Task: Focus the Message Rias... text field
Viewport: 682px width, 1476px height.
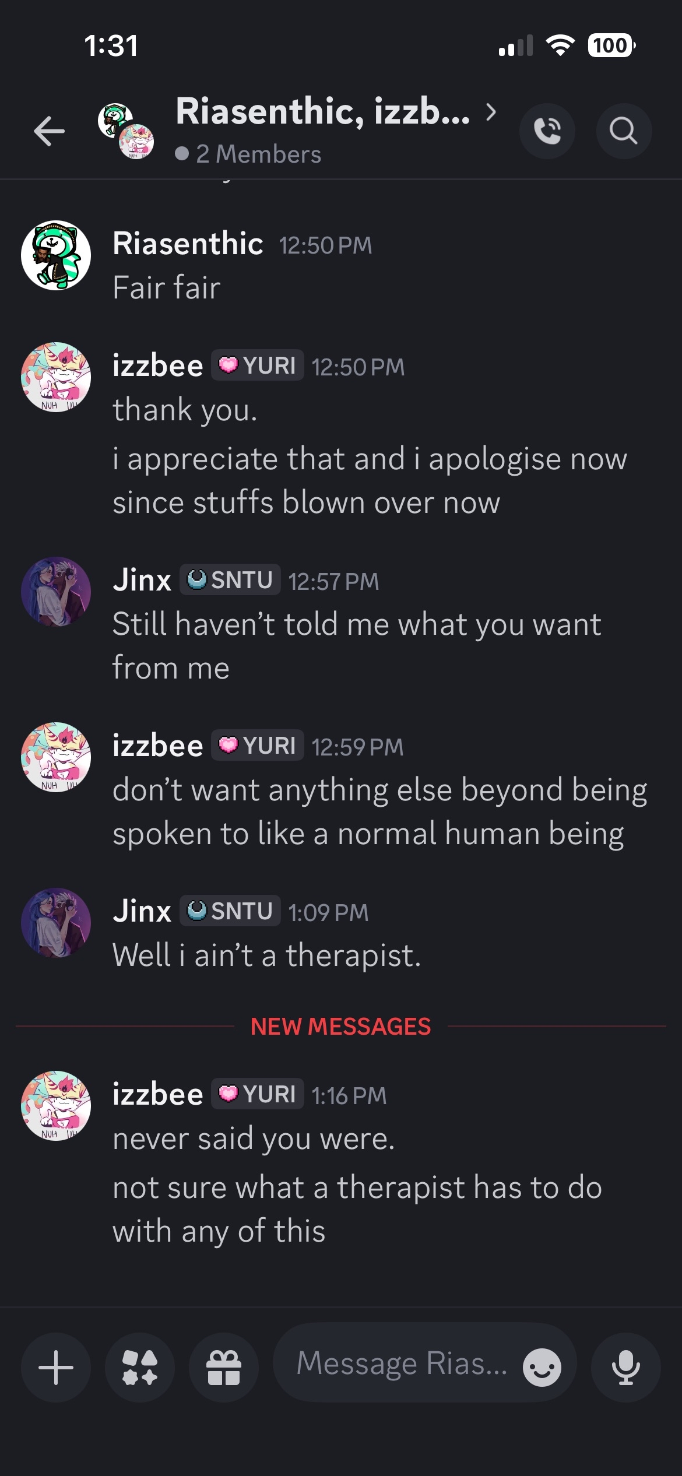Action: [402, 1364]
